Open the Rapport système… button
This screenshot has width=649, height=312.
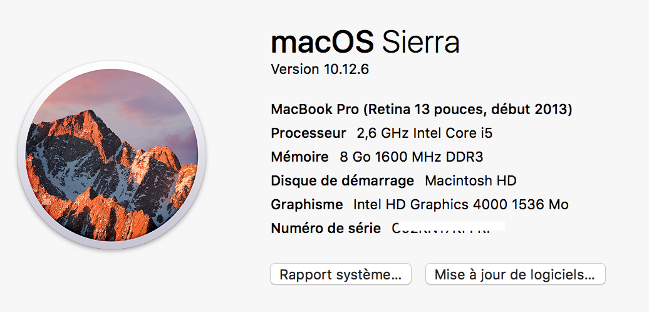point(340,274)
